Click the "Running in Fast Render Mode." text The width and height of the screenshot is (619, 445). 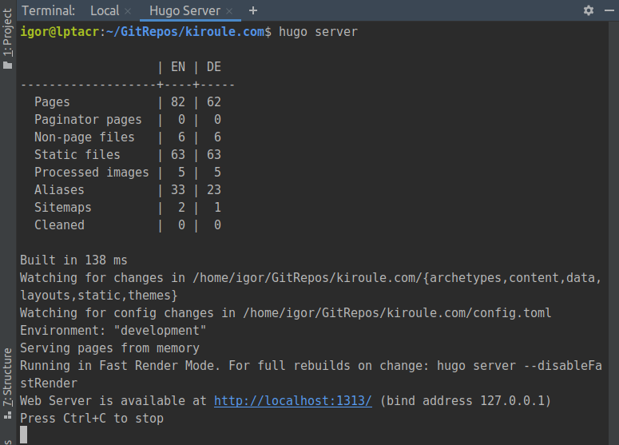(x=120, y=366)
